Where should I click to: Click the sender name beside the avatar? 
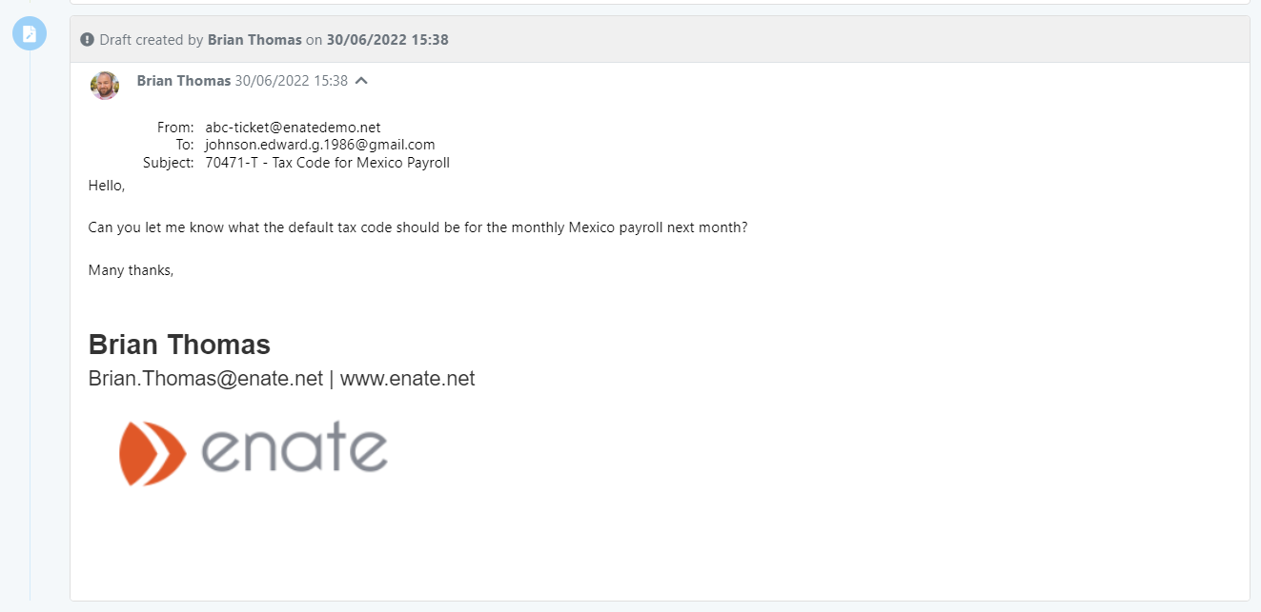coord(184,81)
